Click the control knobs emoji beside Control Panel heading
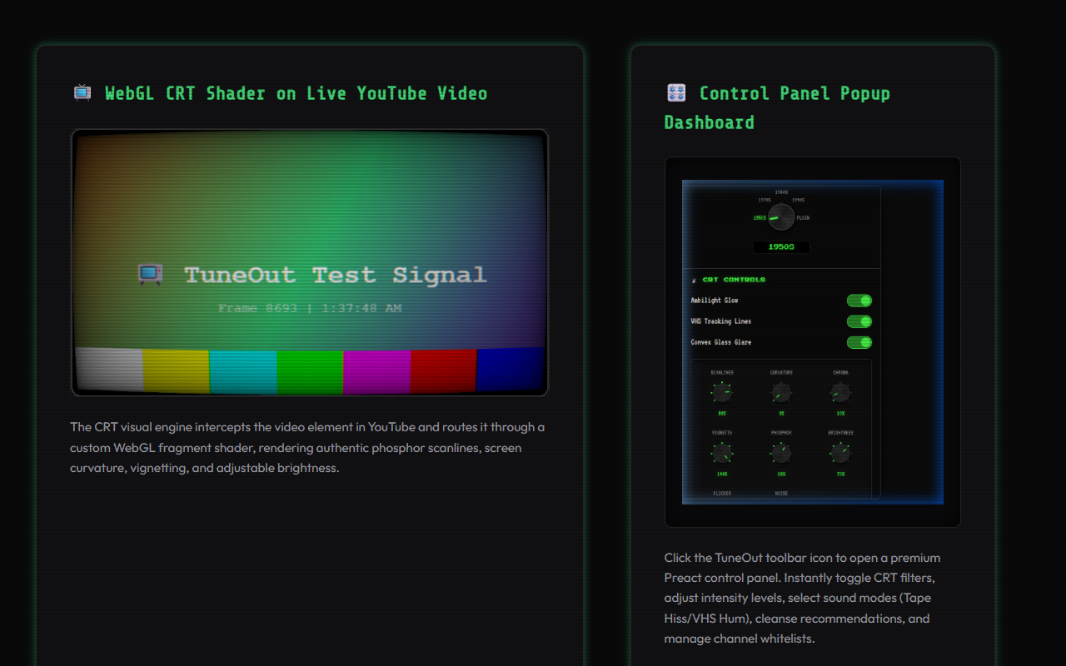This screenshot has width=1066, height=666. [x=676, y=93]
